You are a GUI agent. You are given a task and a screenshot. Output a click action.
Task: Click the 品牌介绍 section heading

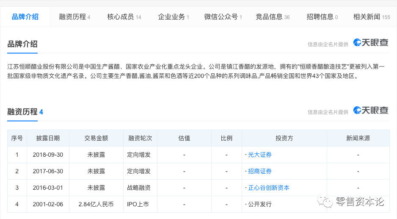point(22,44)
